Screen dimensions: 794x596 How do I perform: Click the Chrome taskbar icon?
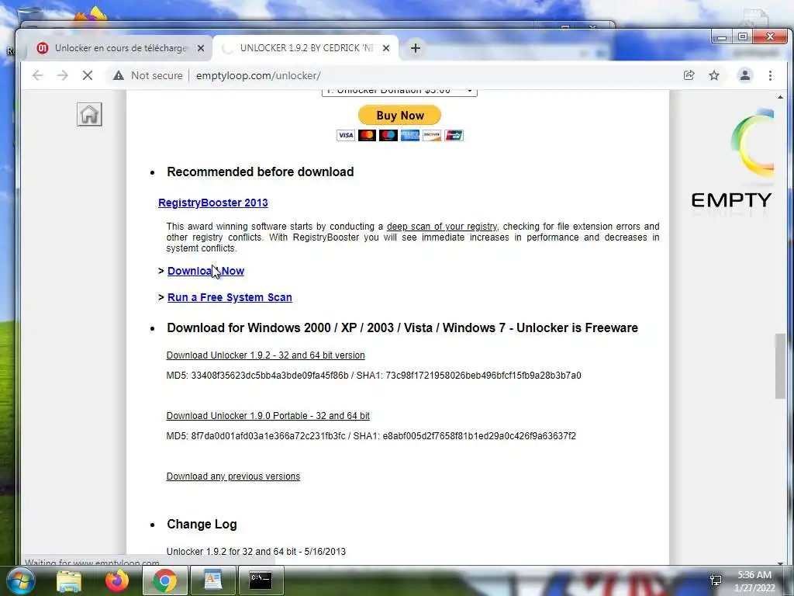coord(165,580)
